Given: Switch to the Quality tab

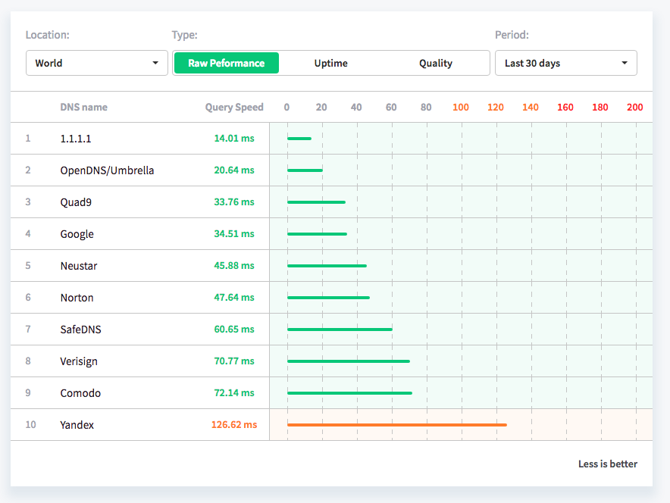Looking at the screenshot, I should coord(435,63).
